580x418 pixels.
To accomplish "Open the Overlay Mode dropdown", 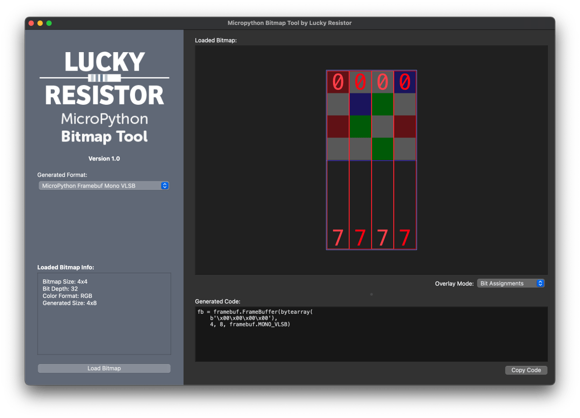I will [511, 283].
